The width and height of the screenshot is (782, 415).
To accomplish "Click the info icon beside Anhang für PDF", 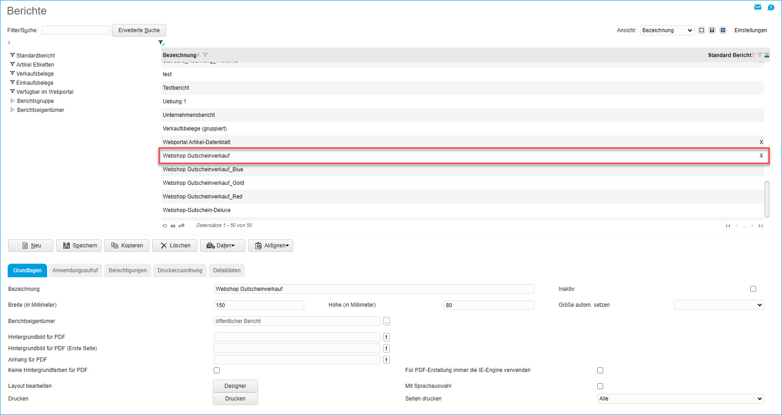I will click(386, 360).
